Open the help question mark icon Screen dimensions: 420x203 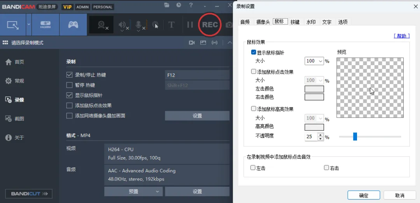click(191, 5)
